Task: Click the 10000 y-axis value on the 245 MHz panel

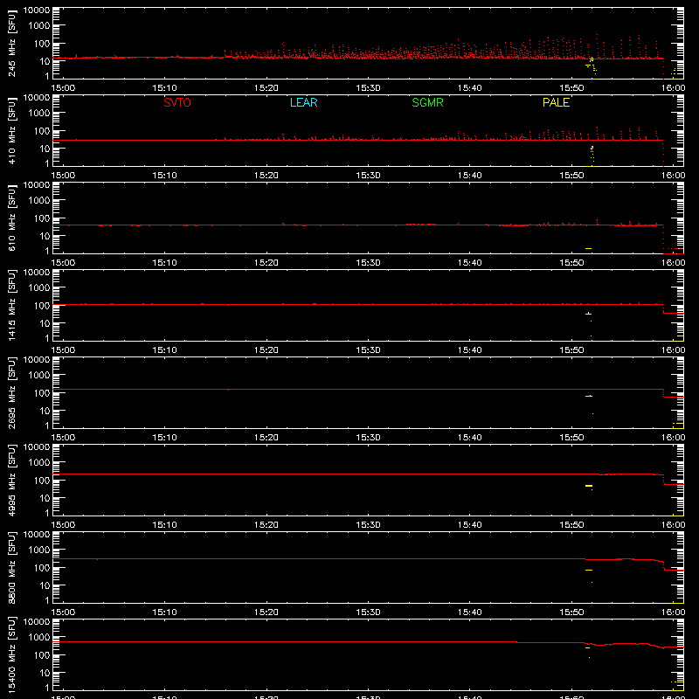Action: click(x=37, y=10)
